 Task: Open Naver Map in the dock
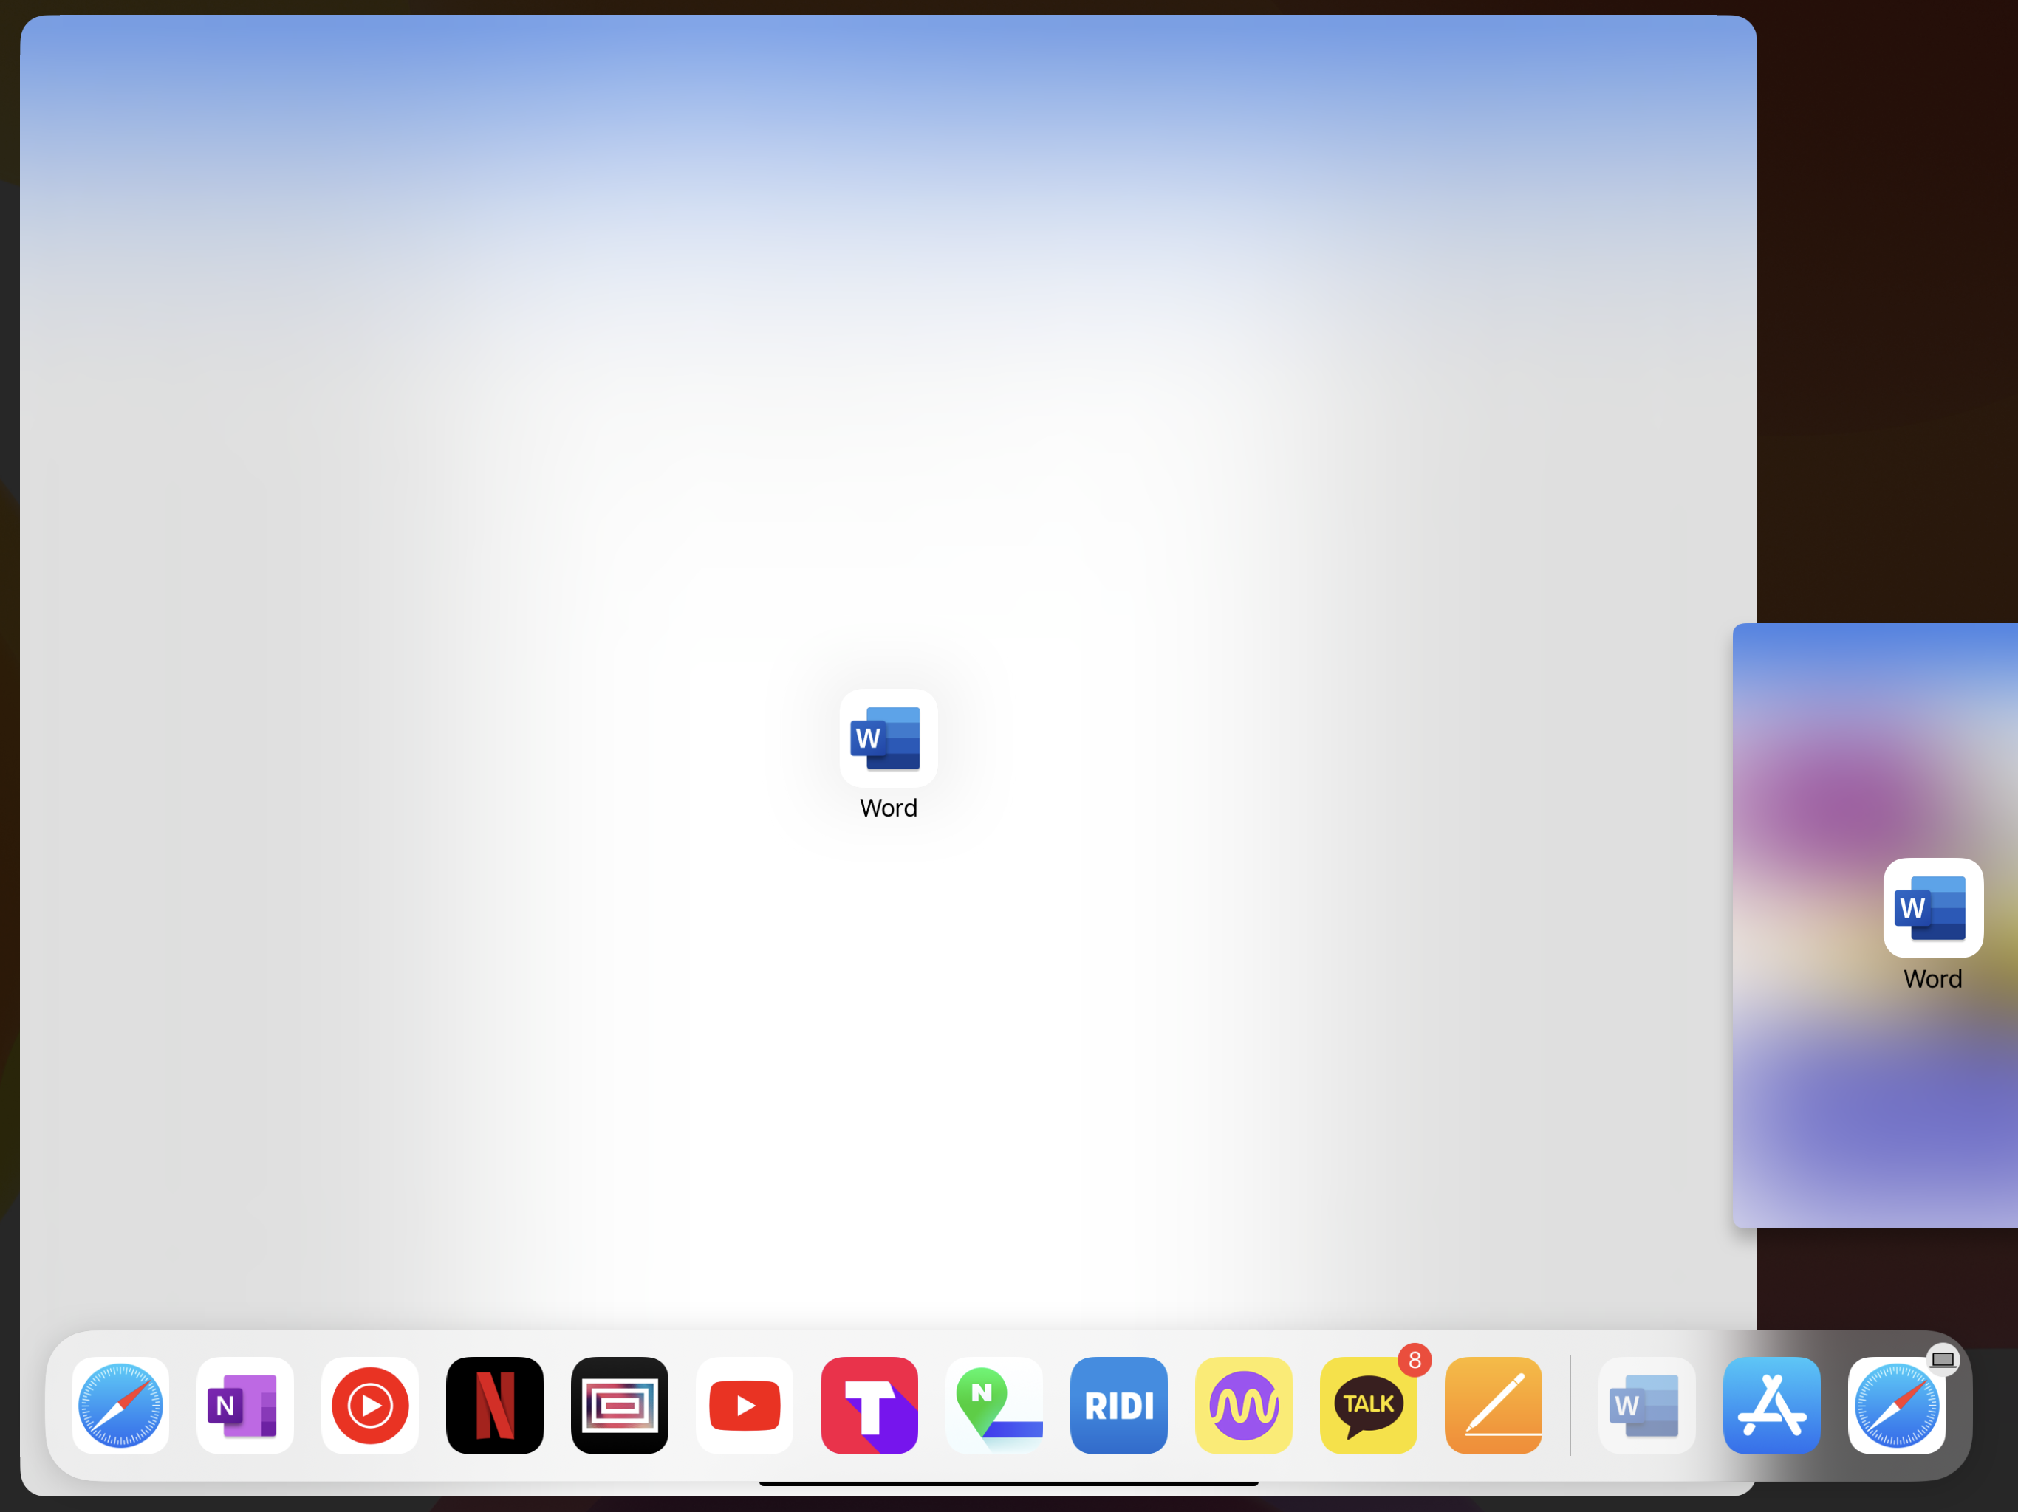pyautogui.click(x=994, y=1405)
